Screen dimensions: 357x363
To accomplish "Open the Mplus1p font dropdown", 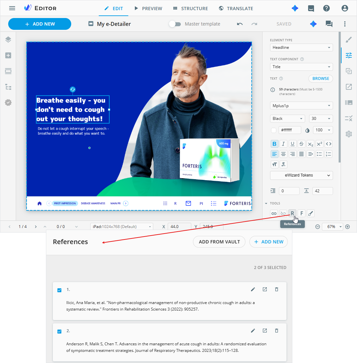I will click(301, 105).
